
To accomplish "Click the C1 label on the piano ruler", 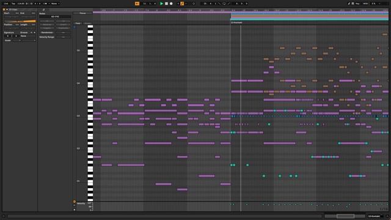I will [78, 182].
